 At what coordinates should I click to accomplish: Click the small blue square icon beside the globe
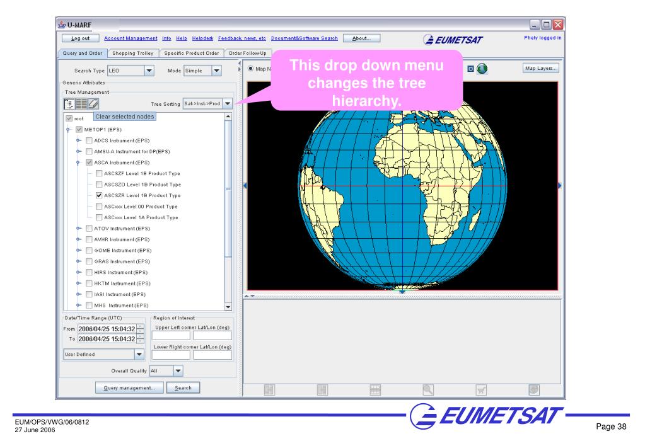(x=470, y=69)
